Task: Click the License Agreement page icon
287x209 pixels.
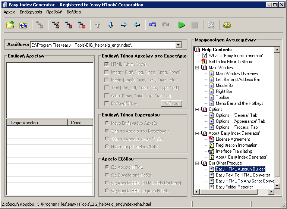Action: point(211,139)
